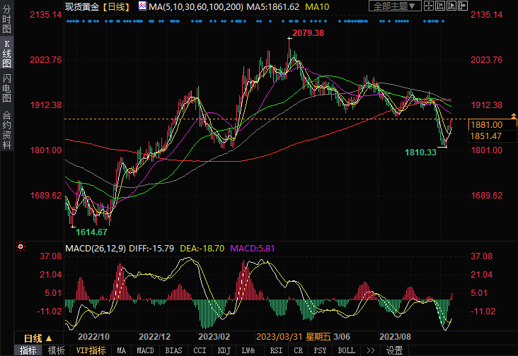Toggle the RSI indicator
Screen dimensions: 518x356
tap(276, 350)
